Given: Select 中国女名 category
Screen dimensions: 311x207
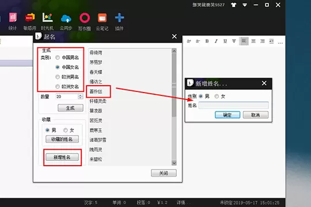Looking at the screenshot, I should pos(67,67).
